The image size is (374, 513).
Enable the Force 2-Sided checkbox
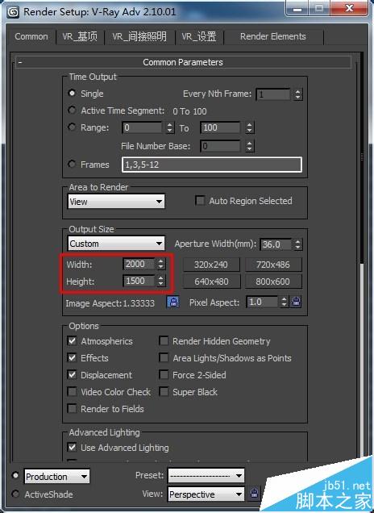coord(164,374)
